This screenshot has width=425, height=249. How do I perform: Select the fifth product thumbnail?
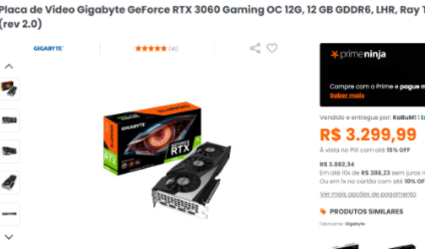[10, 214]
